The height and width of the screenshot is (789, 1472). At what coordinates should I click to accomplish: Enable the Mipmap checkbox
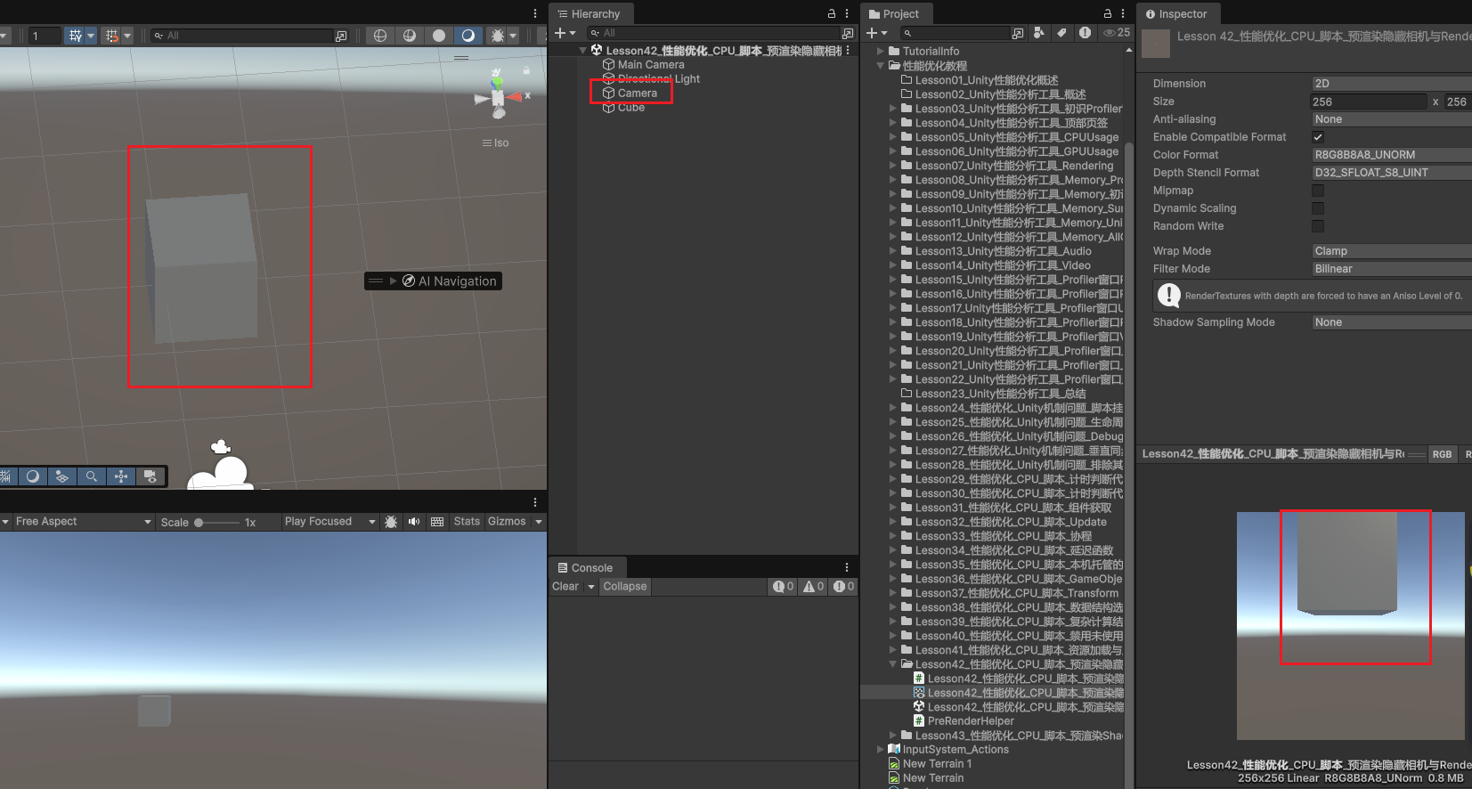click(x=1318, y=191)
